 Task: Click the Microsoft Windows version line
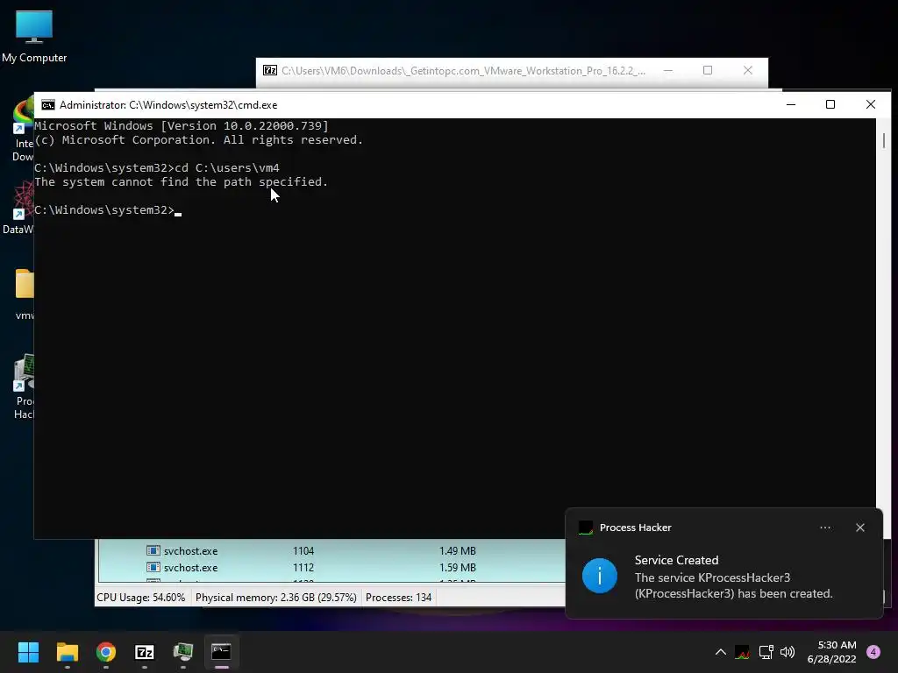(182, 126)
